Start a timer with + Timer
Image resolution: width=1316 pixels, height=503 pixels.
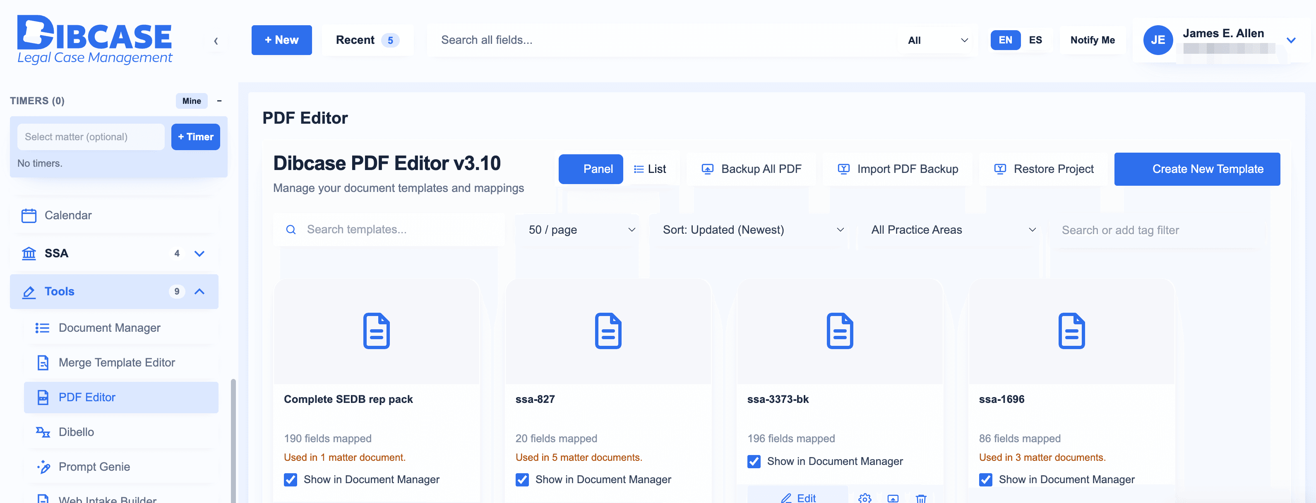(x=196, y=137)
